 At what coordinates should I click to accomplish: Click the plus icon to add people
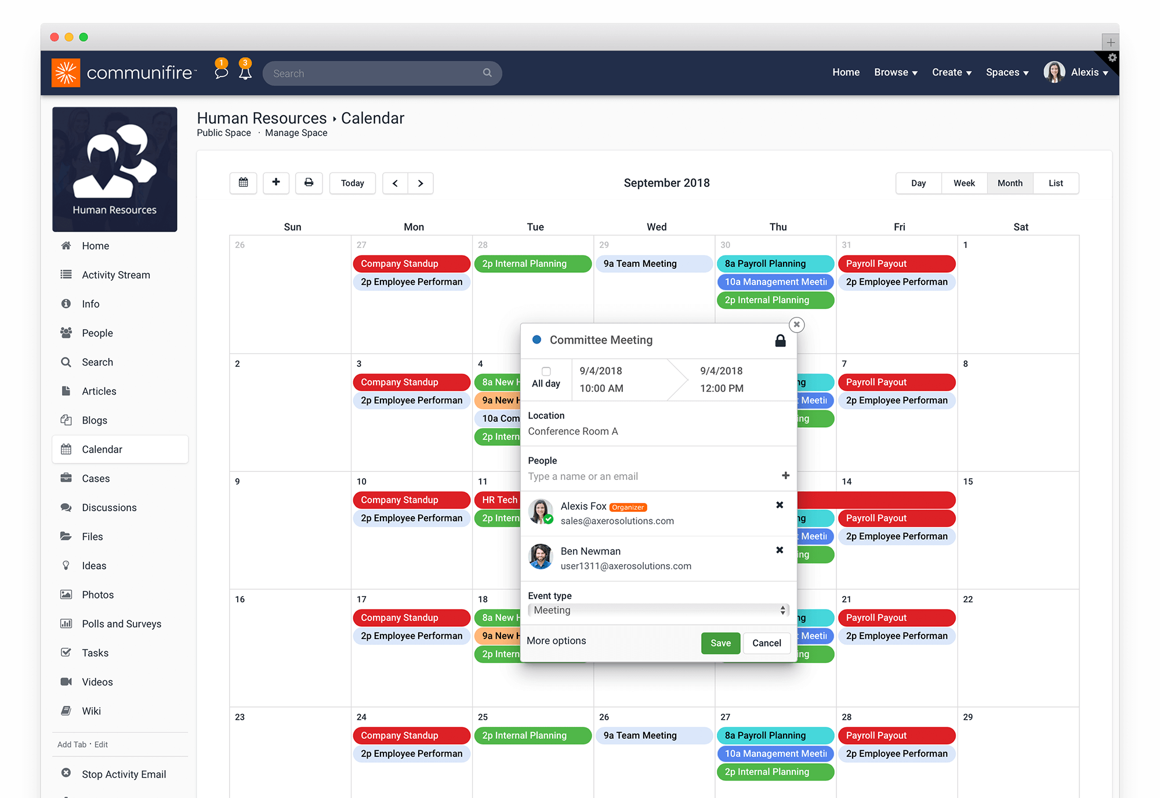pos(785,476)
